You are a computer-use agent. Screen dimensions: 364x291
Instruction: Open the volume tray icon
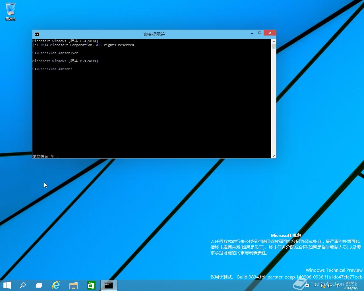pos(330,286)
